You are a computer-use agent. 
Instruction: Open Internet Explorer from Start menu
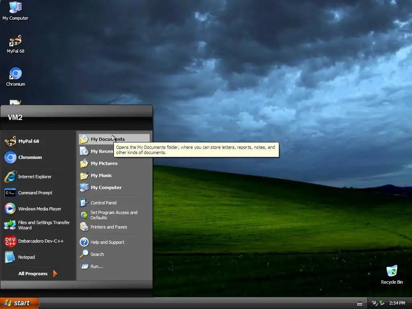click(x=38, y=177)
